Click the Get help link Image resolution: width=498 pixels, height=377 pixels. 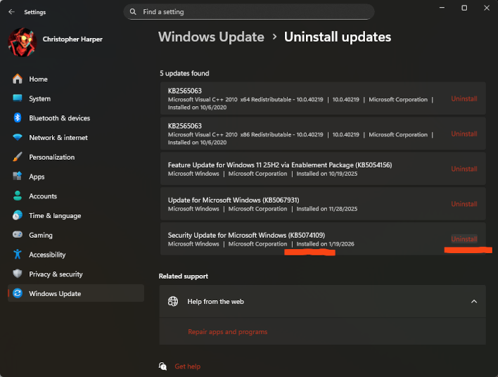tap(187, 366)
